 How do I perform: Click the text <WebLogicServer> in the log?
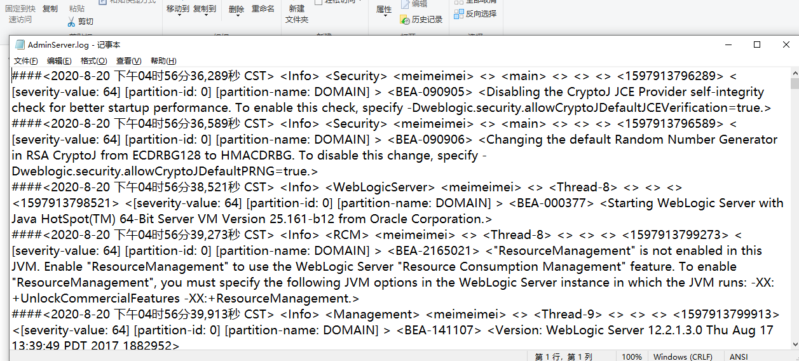[380, 187]
